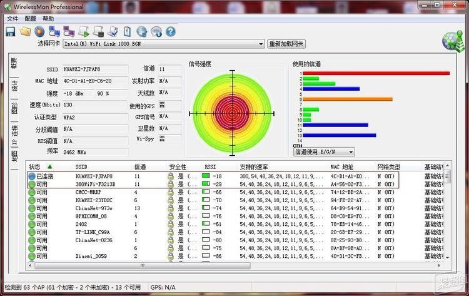Switch to the 统计 side tab
469x296 pixels.
coord(14,86)
